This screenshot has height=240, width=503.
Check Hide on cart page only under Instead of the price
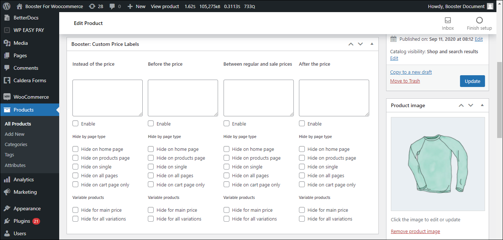click(x=75, y=185)
